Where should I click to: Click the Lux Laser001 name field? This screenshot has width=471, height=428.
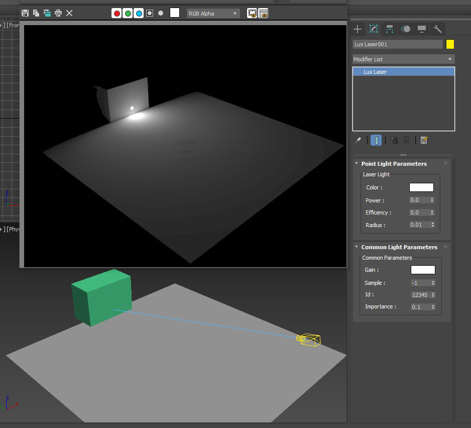click(397, 44)
